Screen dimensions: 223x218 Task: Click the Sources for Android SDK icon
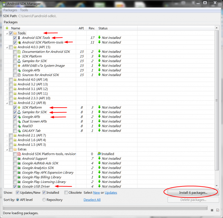tap(19, 75)
